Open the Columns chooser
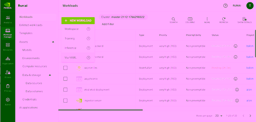Screen dimensions: 256x122 point(190,20)
